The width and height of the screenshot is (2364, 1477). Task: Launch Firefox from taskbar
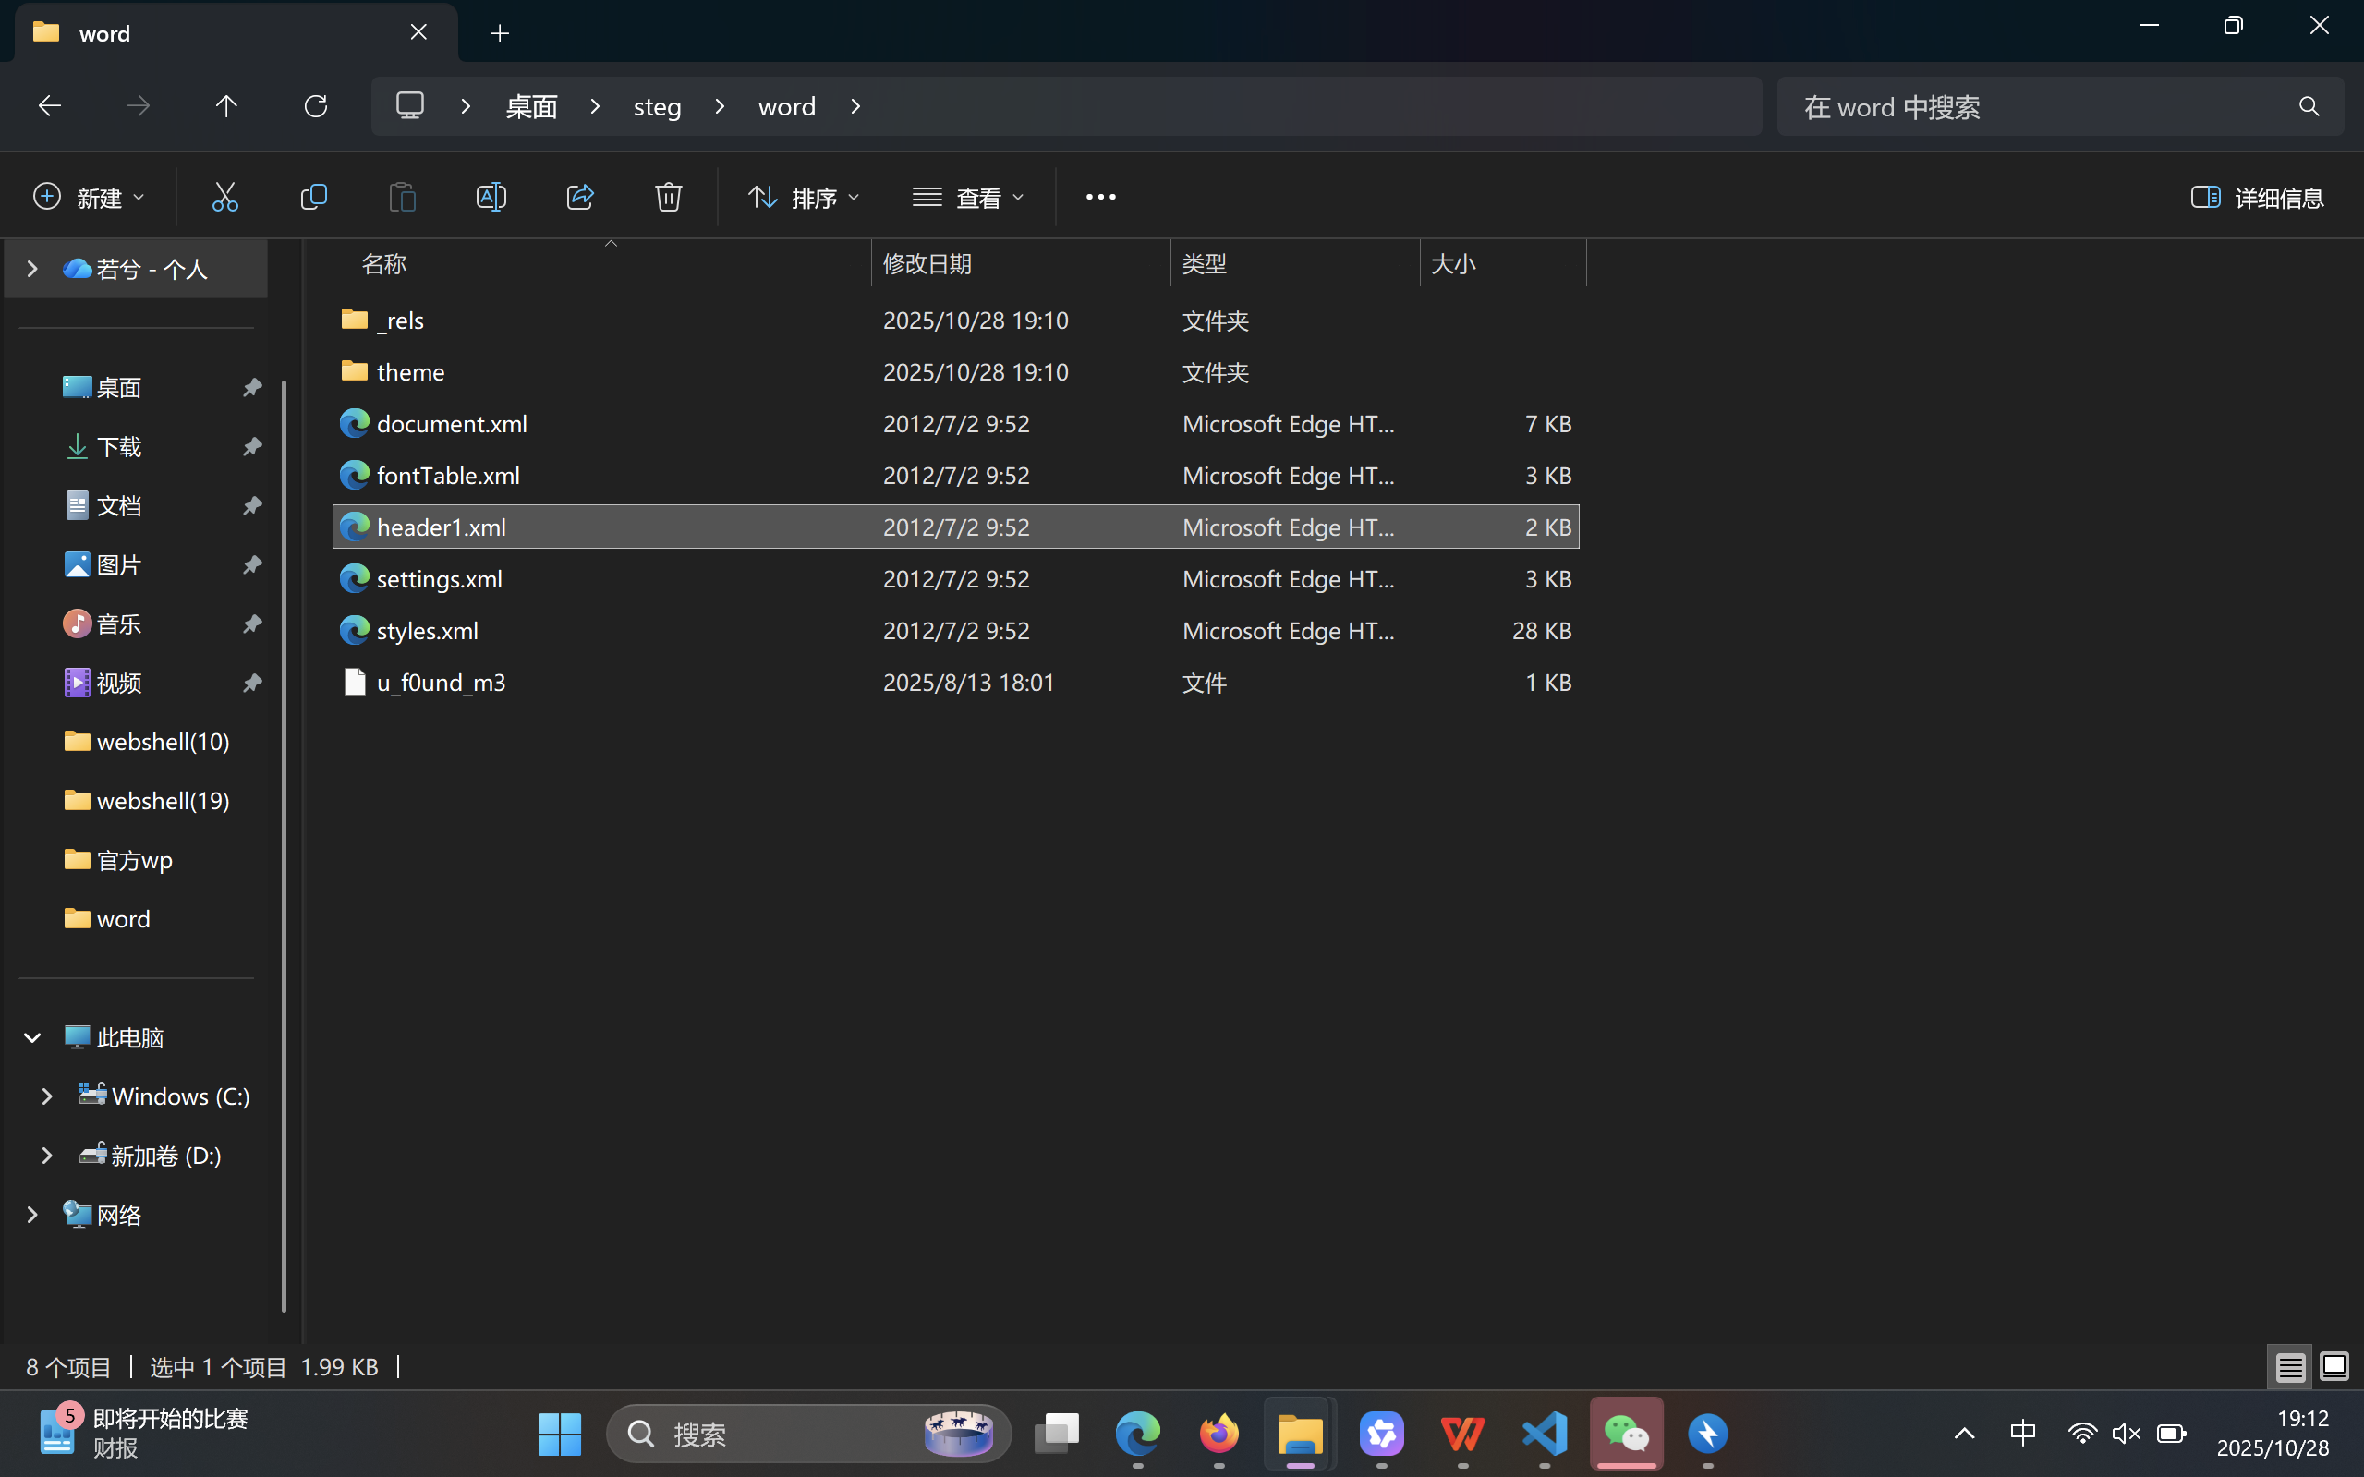[x=1219, y=1434]
